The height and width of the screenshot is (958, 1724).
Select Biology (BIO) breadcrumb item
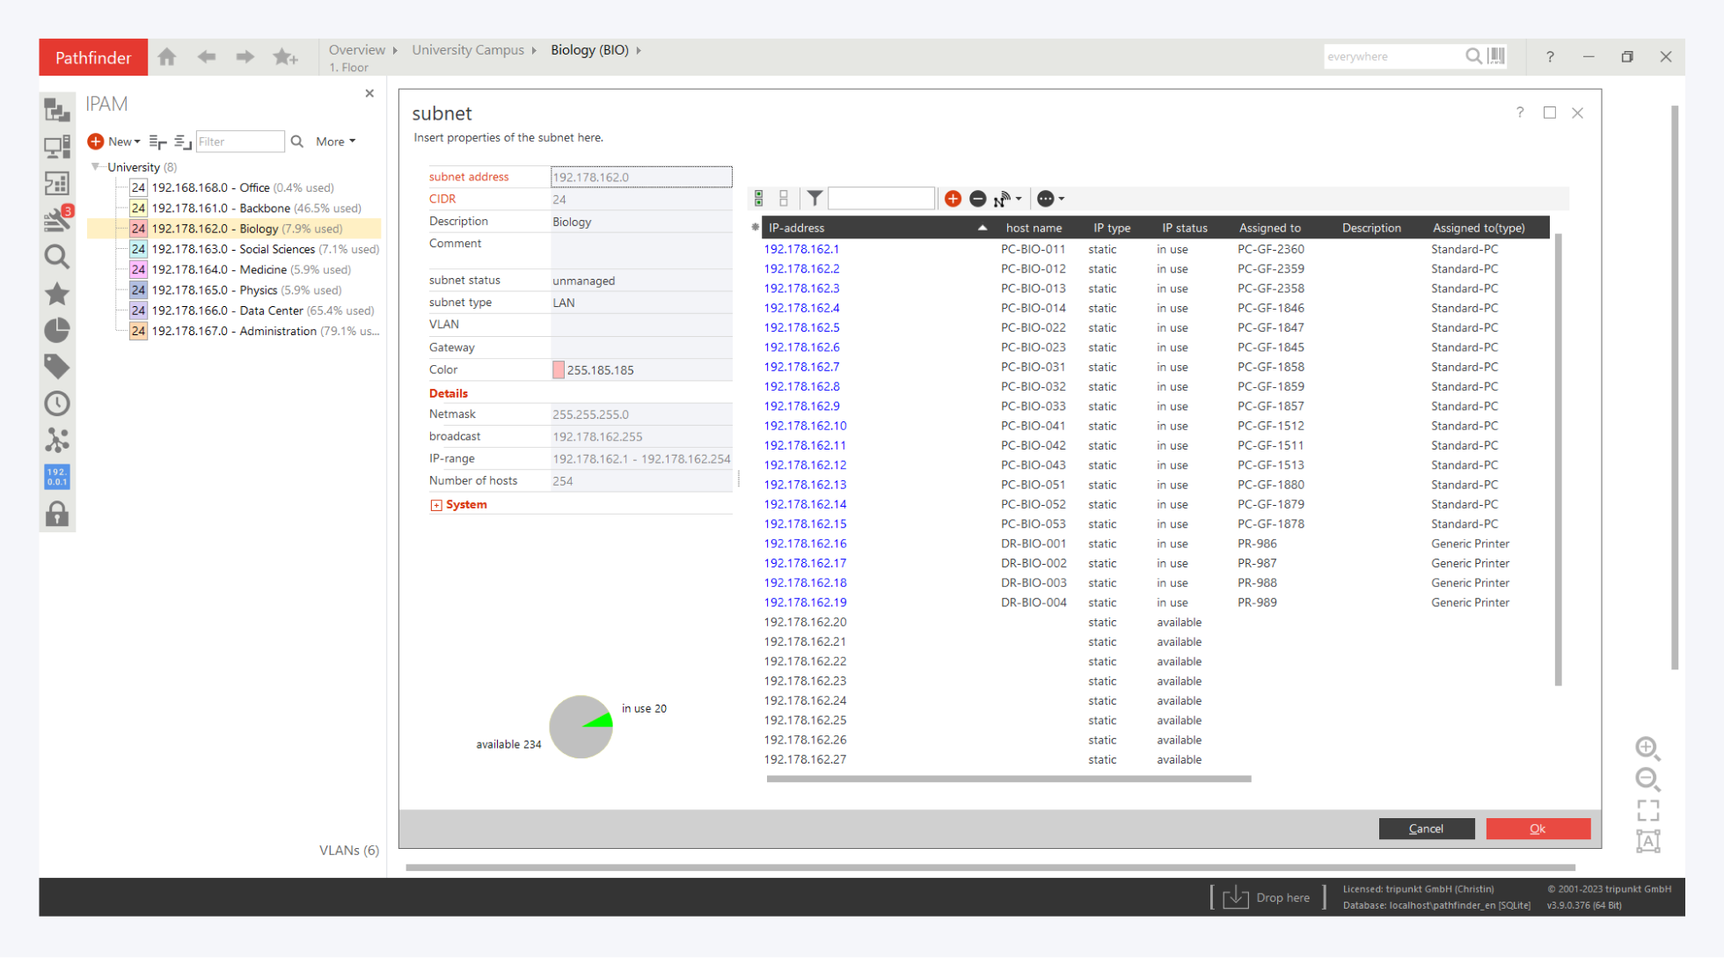(x=589, y=50)
